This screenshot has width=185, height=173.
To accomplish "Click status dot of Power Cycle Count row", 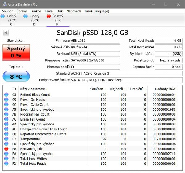I will click(x=6, y=105).
